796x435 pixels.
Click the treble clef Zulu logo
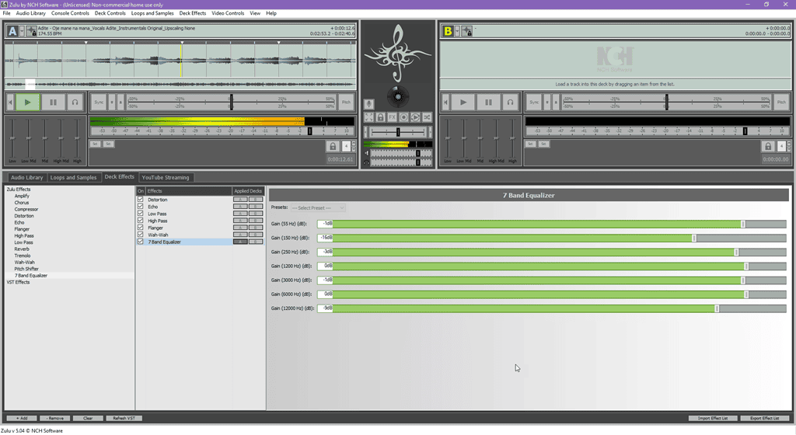tap(398, 54)
